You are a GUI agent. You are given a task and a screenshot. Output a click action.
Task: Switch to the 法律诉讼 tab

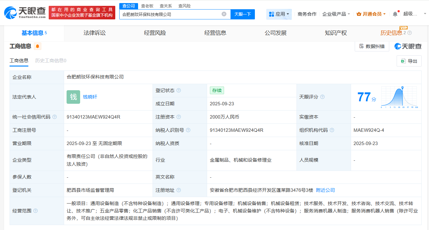tap(94, 33)
